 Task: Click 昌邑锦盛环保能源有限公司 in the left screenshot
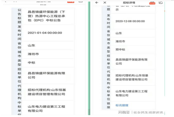[46, 75]
